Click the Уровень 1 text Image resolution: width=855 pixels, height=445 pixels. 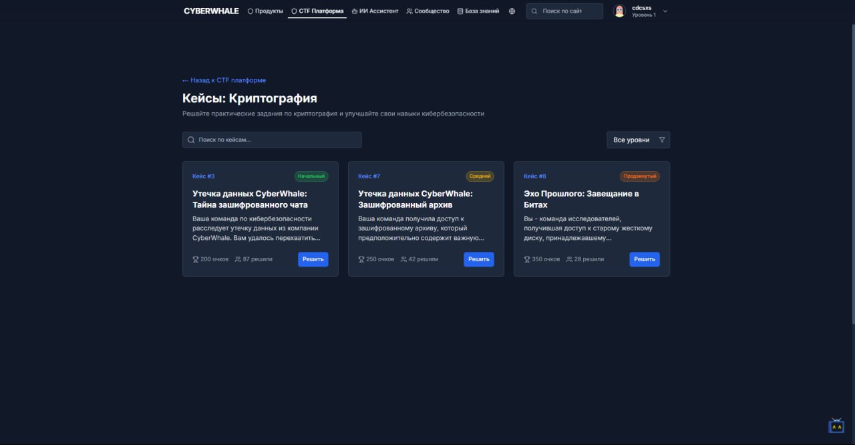[x=644, y=15]
